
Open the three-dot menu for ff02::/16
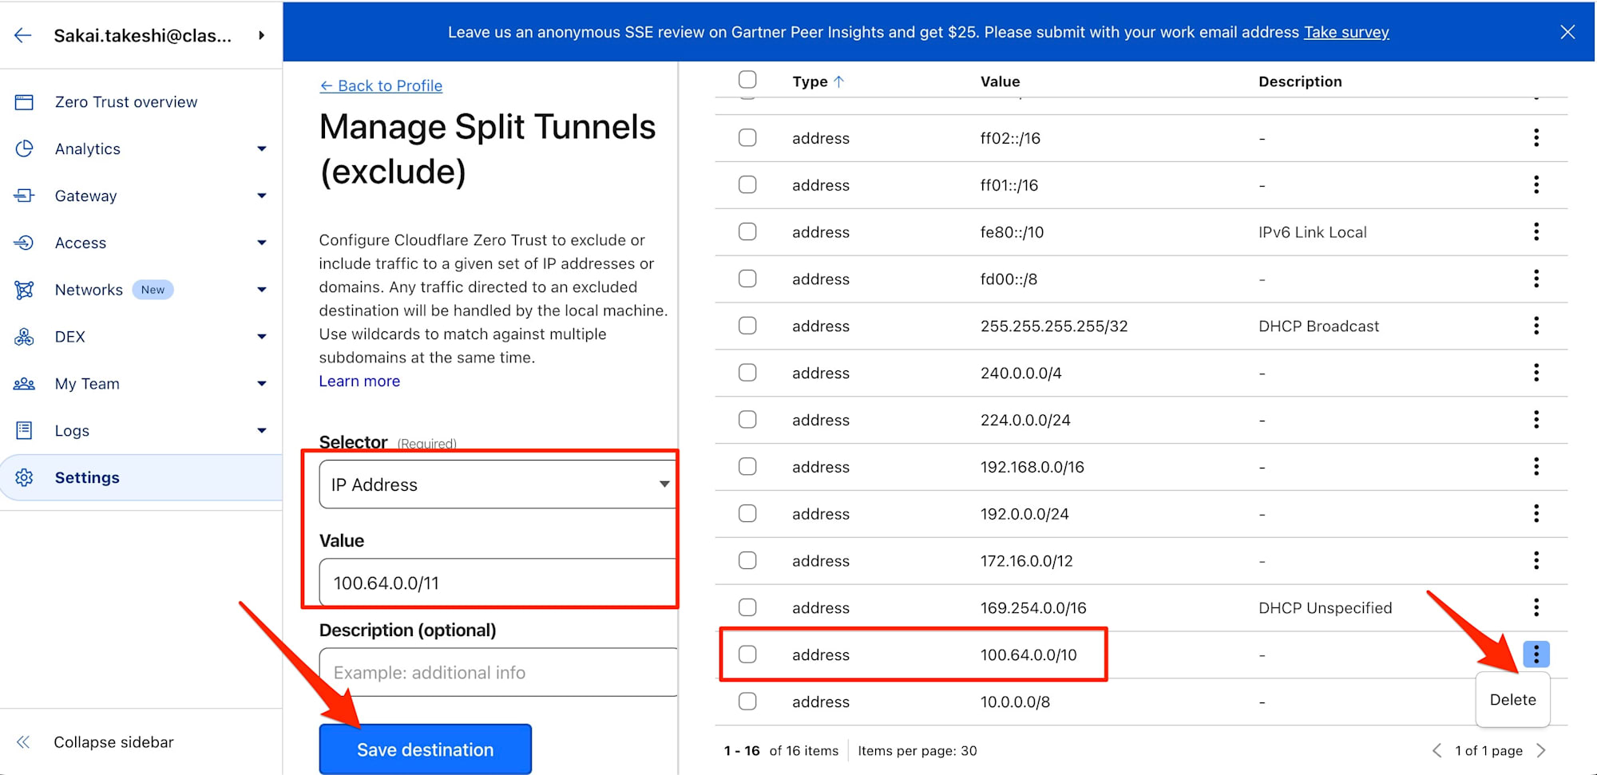(1536, 138)
